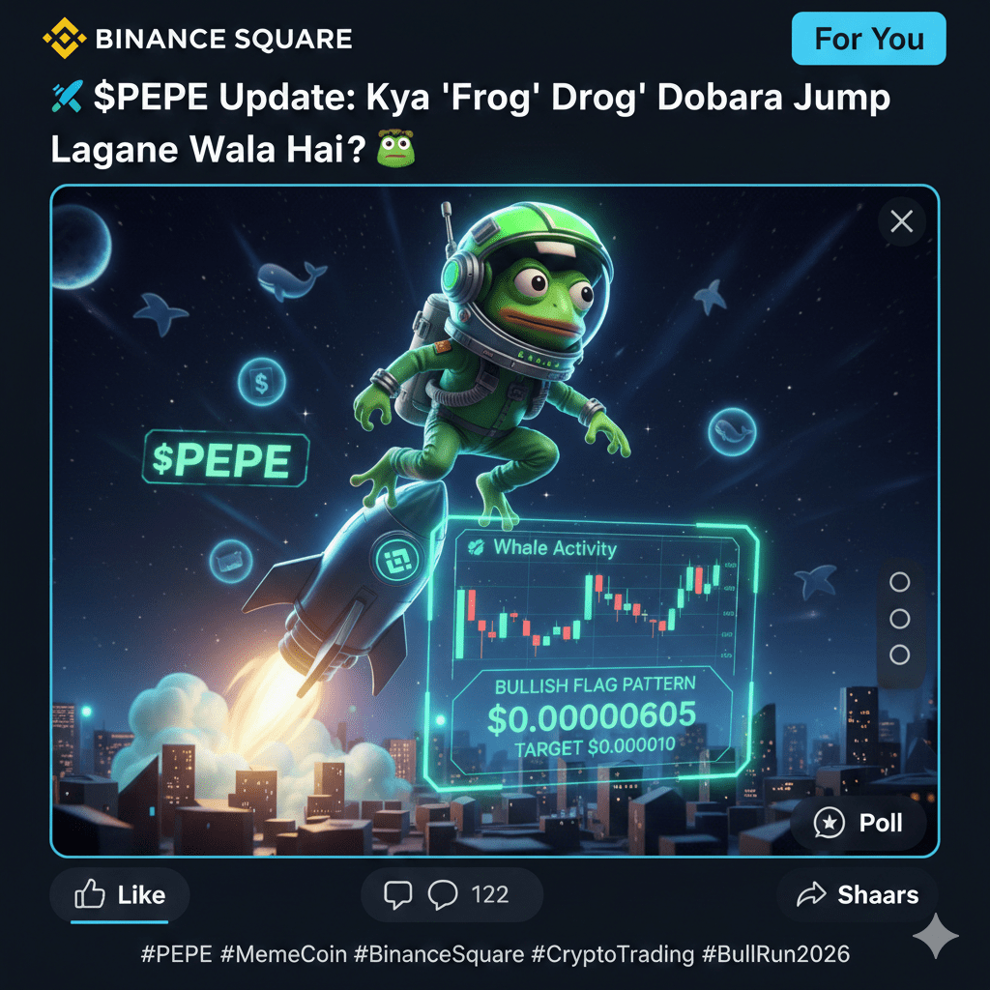Viewport: 990px width, 990px height.
Task: Click the Poll star bubble icon
Action: click(829, 823)
